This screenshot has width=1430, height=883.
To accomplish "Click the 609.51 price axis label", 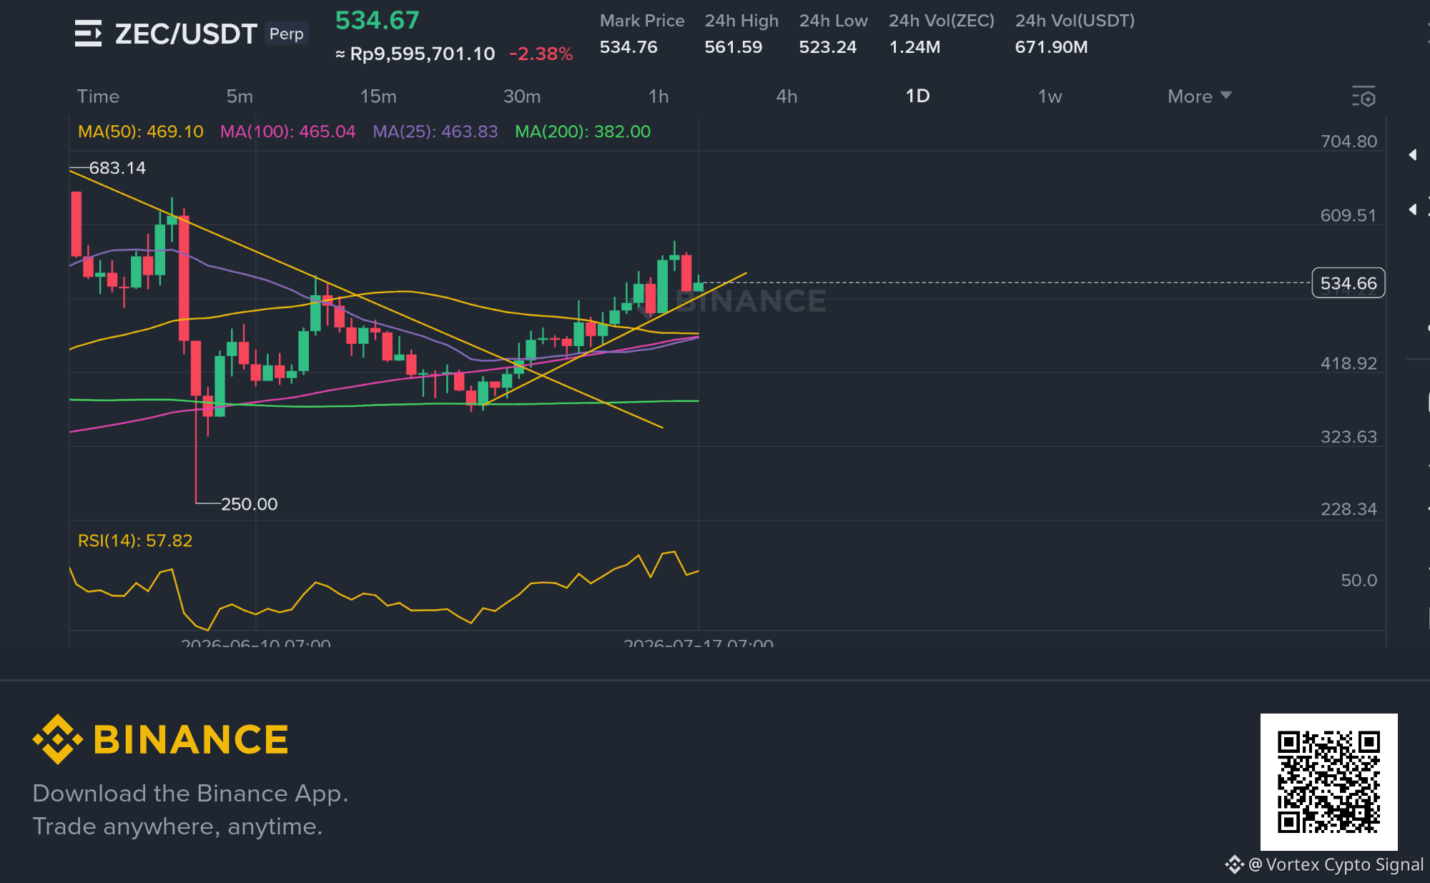I will click(1348, 215).
